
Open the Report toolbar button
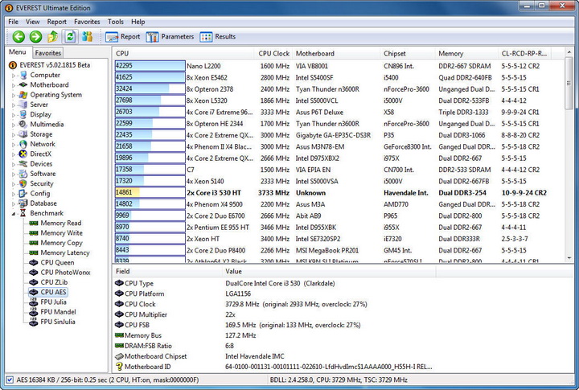pyautogui.click(x=122, y=36)
